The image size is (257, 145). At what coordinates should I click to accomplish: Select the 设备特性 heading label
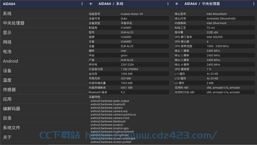coord(94,97)
